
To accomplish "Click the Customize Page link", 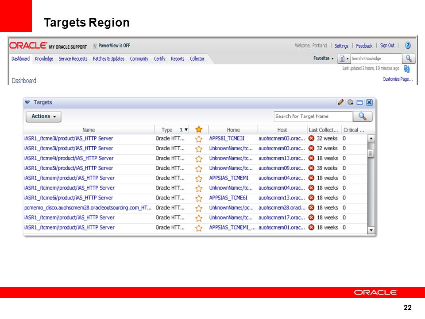I will click(398, 79).
